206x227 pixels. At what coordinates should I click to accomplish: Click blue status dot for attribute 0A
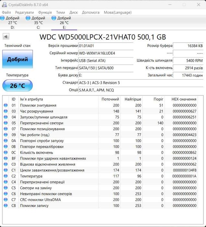click(x=6, y=141)
